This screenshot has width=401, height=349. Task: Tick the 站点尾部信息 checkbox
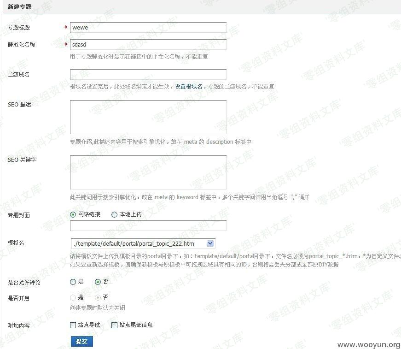[x=115, y=325]
